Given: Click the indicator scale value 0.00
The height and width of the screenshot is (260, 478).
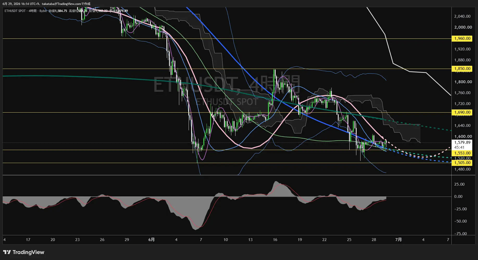Looking at the screenshot, I should point(458,197).
